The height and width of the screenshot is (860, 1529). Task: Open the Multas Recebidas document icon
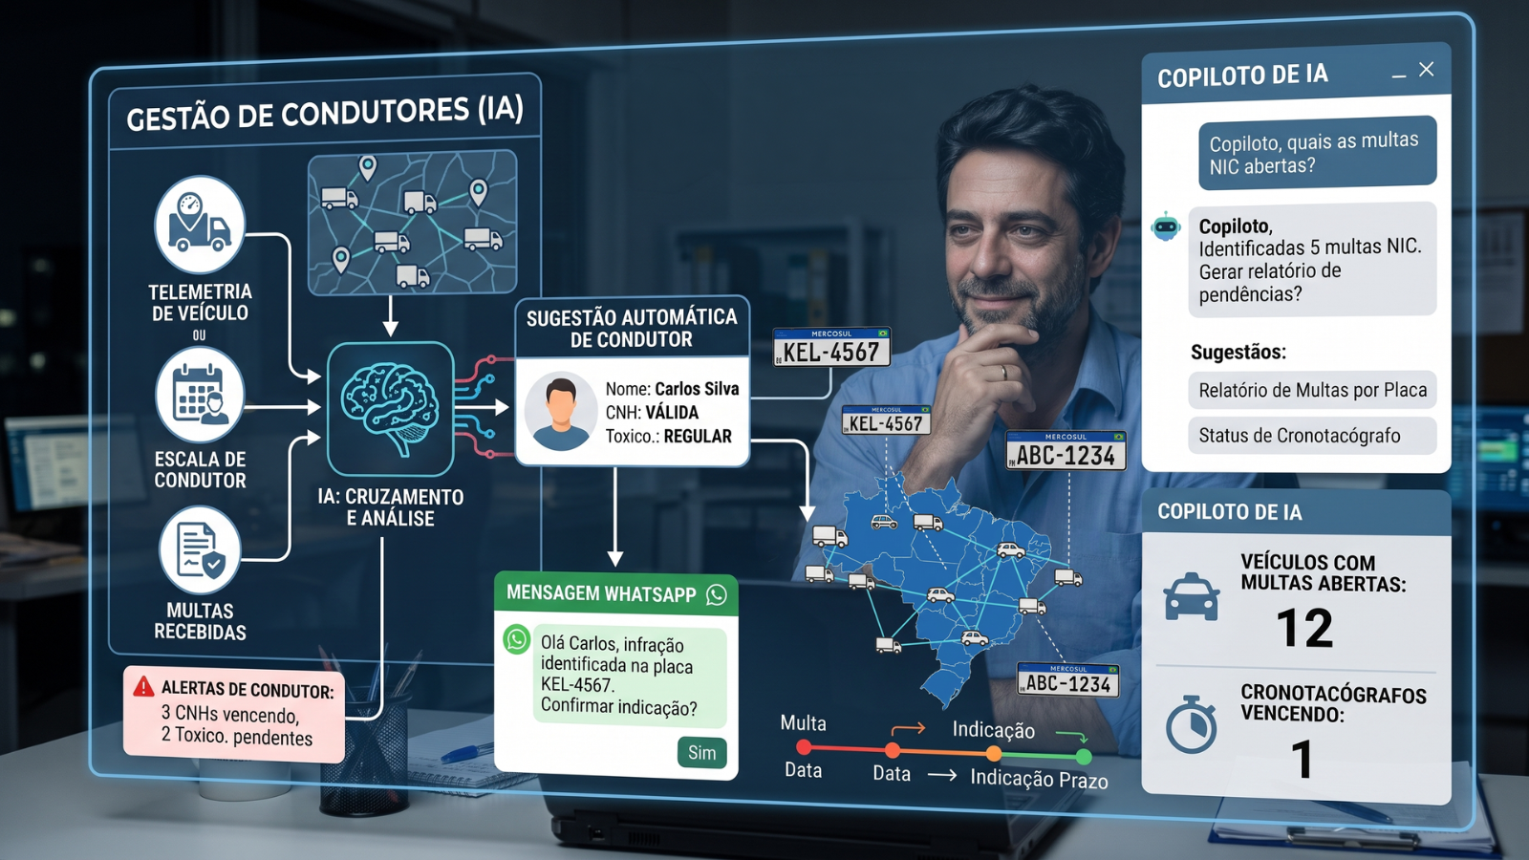[x=200, y=550]
